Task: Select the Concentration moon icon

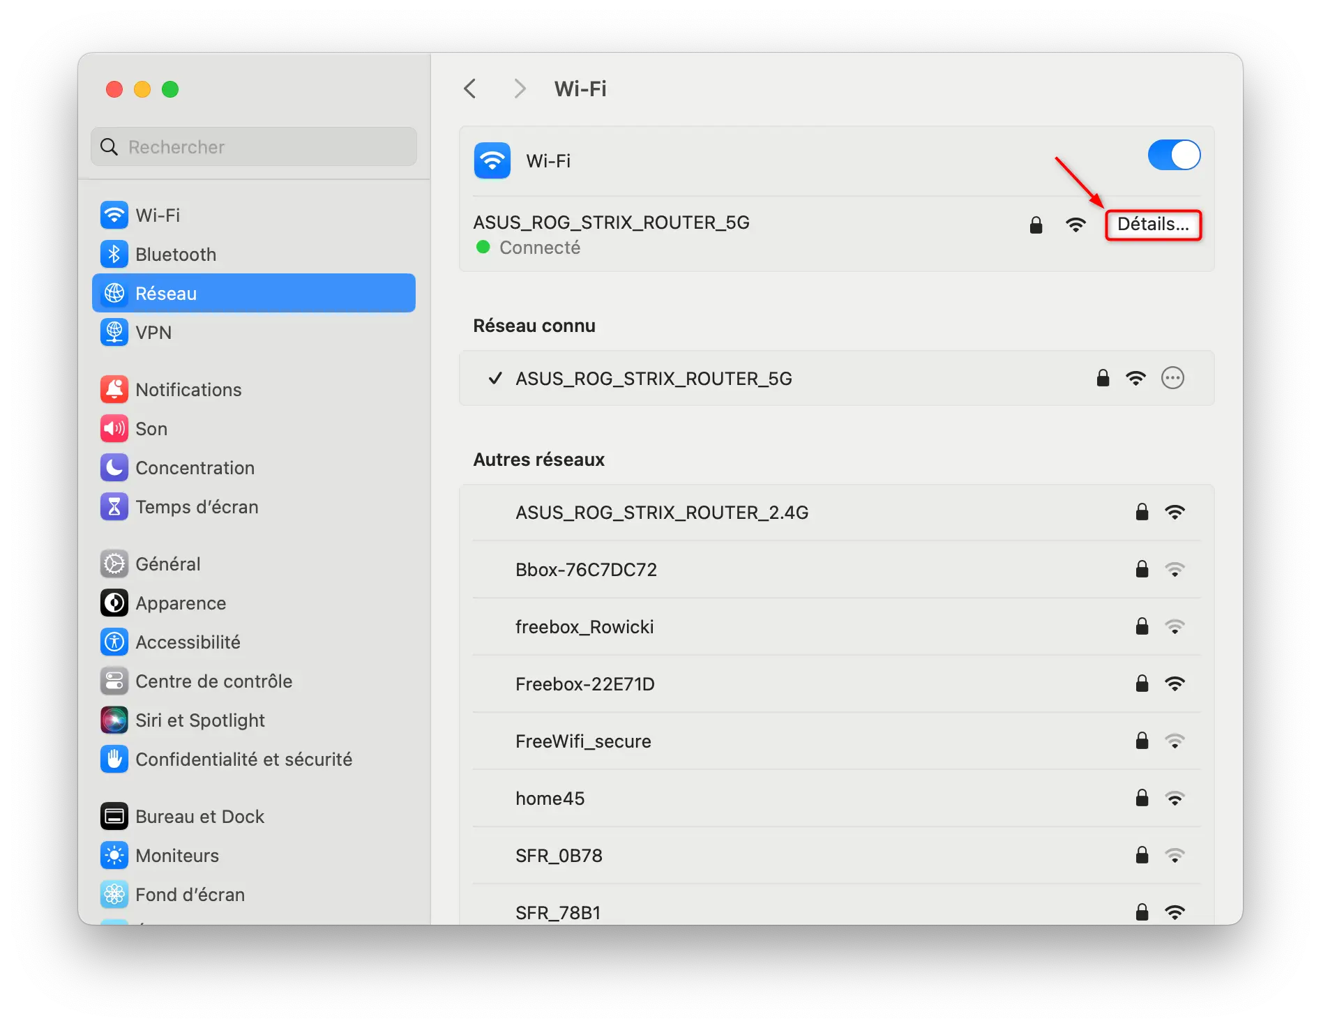Action: point(114,467)
